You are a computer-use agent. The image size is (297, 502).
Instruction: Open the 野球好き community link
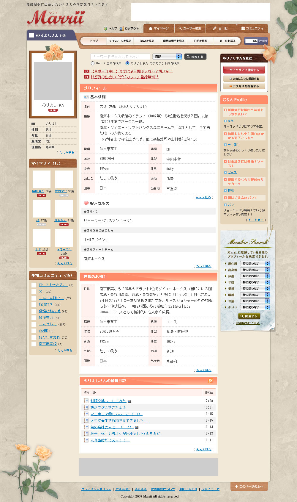[x=46, y=305]
